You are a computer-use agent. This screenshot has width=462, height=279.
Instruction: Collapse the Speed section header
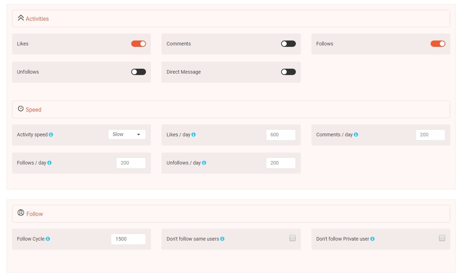pos(231,110)
